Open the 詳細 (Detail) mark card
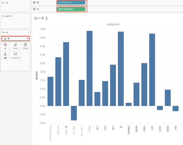The width and height of the screenshot is (183, 145). (x=5, y=55)
